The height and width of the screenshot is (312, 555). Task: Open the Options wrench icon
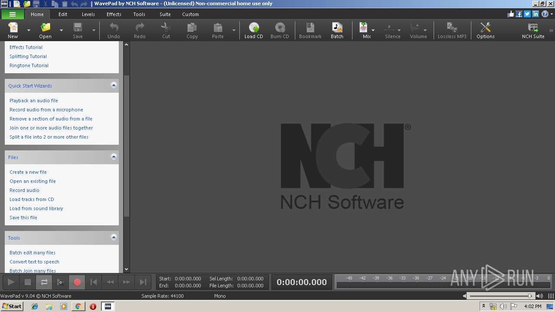click(x=486, y=30)
